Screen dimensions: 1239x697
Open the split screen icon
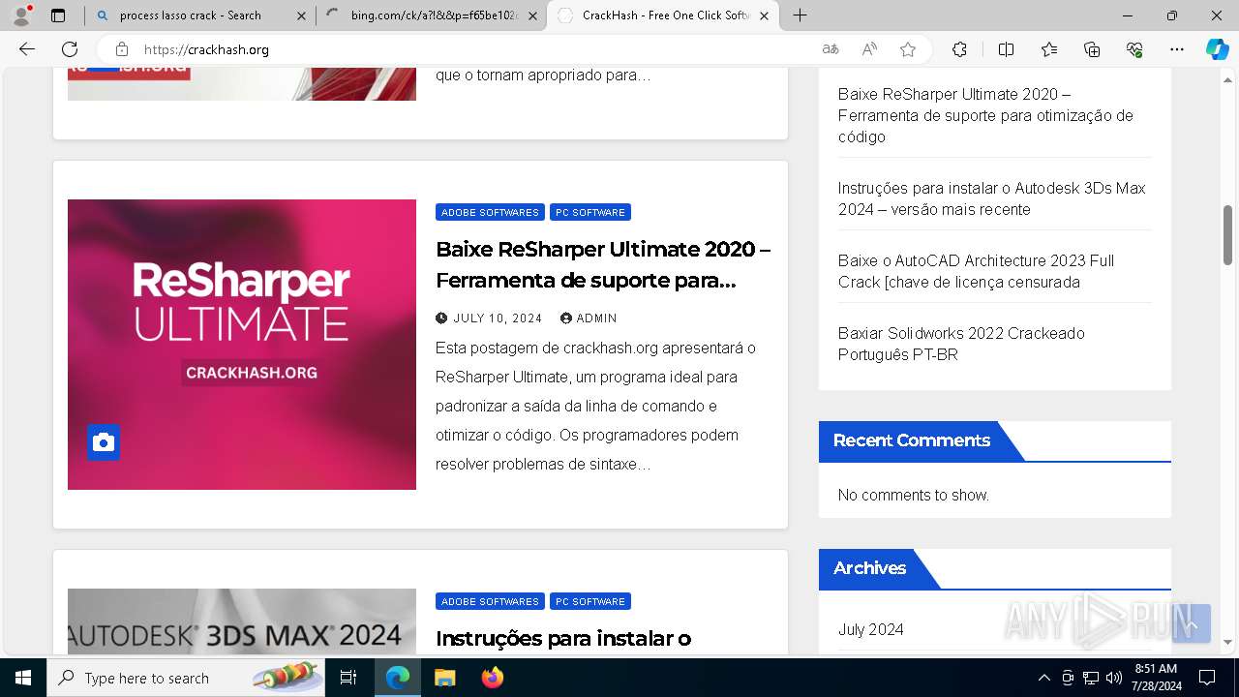1006,49
